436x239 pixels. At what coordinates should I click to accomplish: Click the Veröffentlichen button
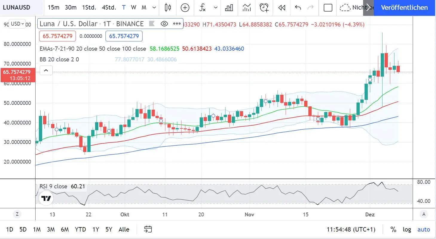pos(405,8)
